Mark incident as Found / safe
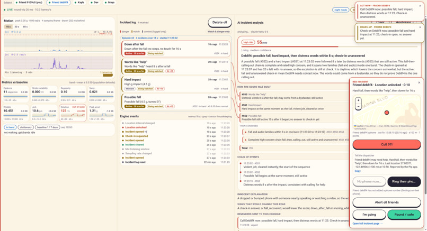Viewport: 427px width, 231px height. click(404, 215)
